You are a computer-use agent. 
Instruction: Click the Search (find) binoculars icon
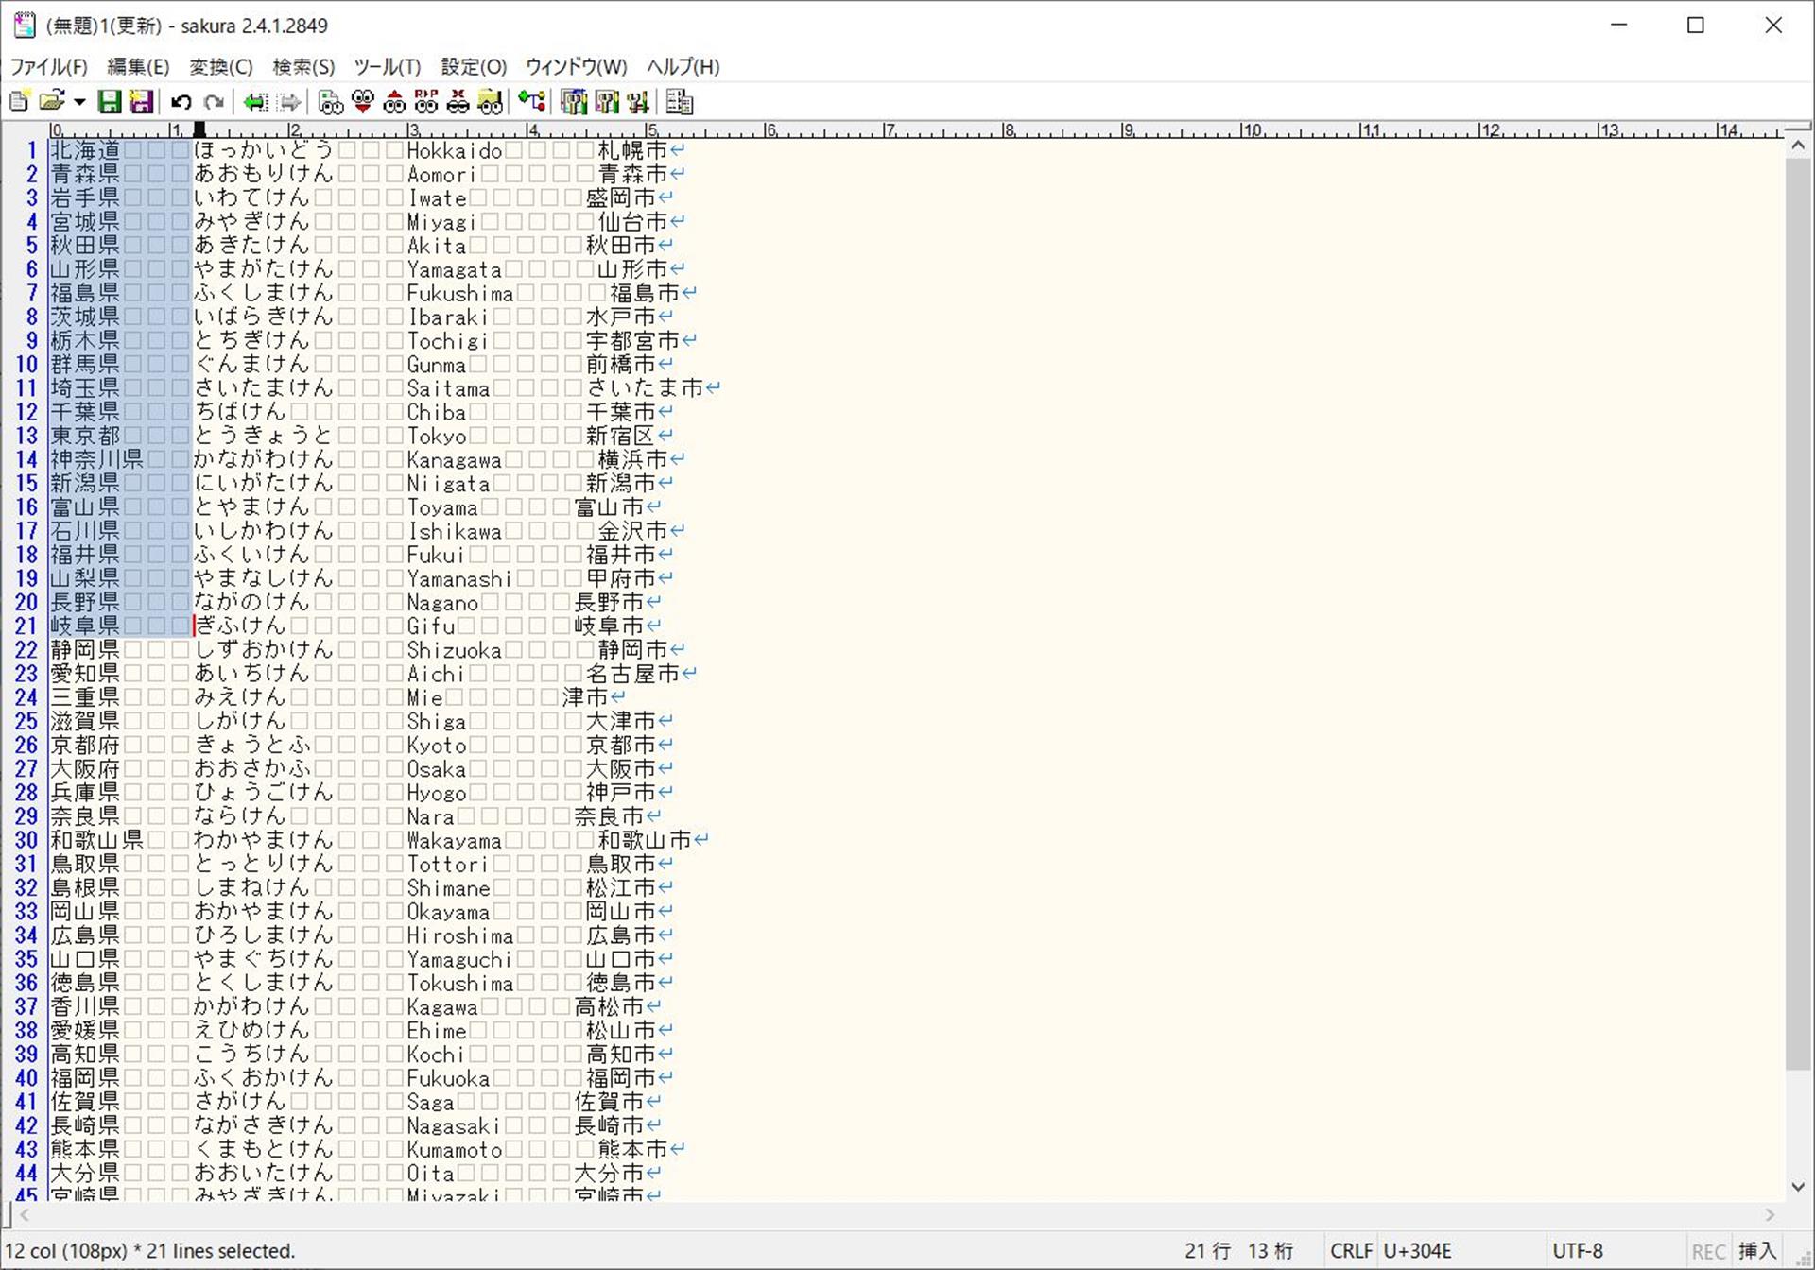[x=331, y=102]
